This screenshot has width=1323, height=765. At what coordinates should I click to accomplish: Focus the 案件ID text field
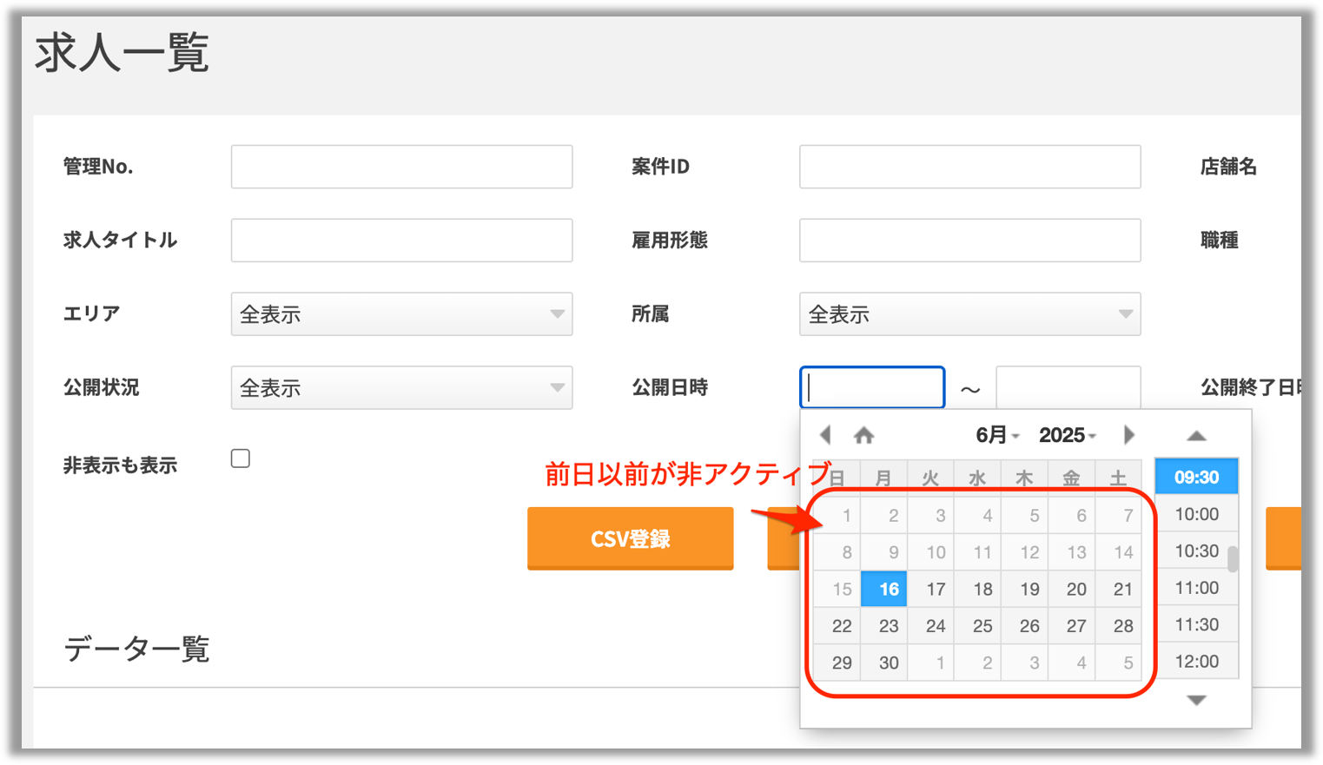click(969, 167)
